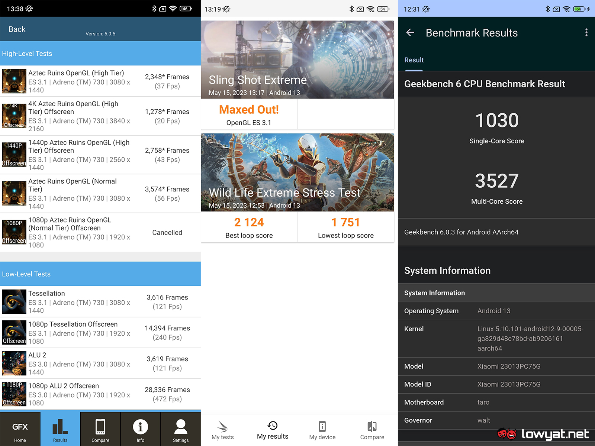Select '1,278* Frames' result value

coord(167,112)
